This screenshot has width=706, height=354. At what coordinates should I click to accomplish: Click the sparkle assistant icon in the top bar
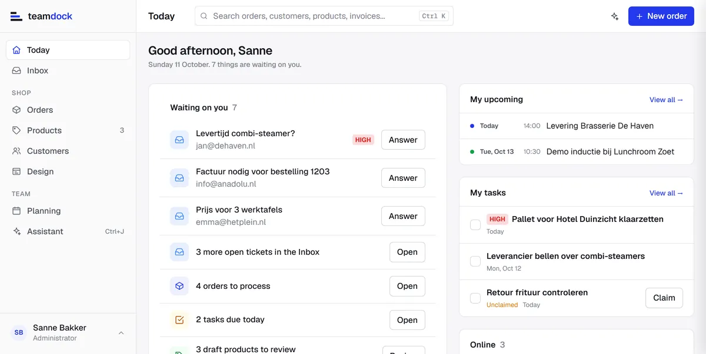coord(615,16)
